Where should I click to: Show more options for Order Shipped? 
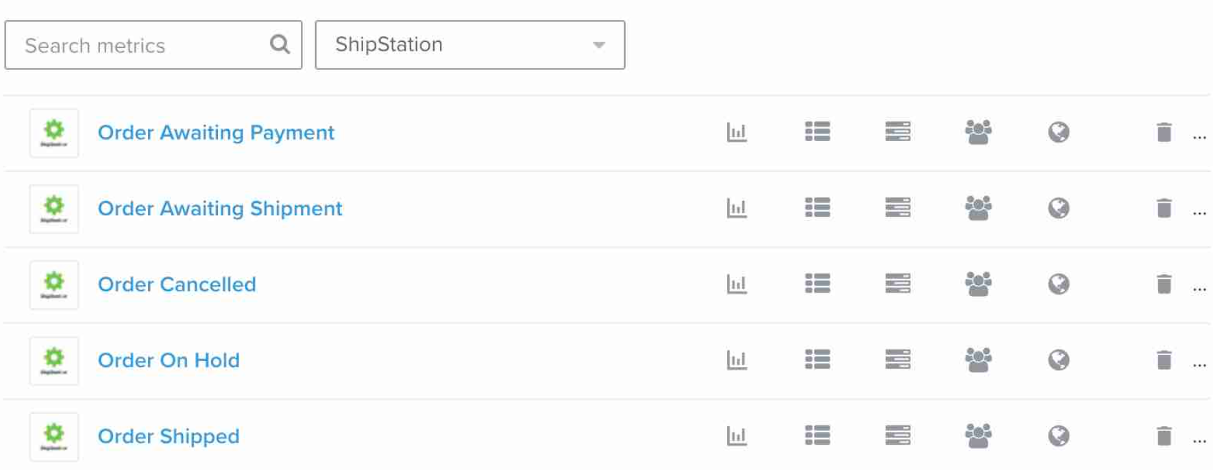point(1199,441)
